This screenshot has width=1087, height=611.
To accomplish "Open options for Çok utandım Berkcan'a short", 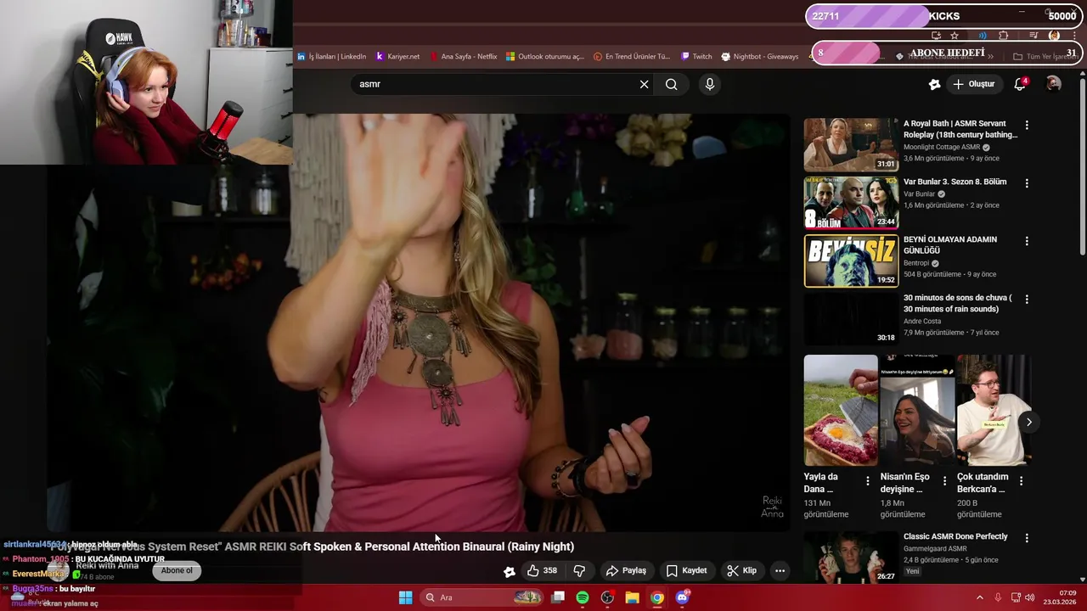I will point(1021,481).
